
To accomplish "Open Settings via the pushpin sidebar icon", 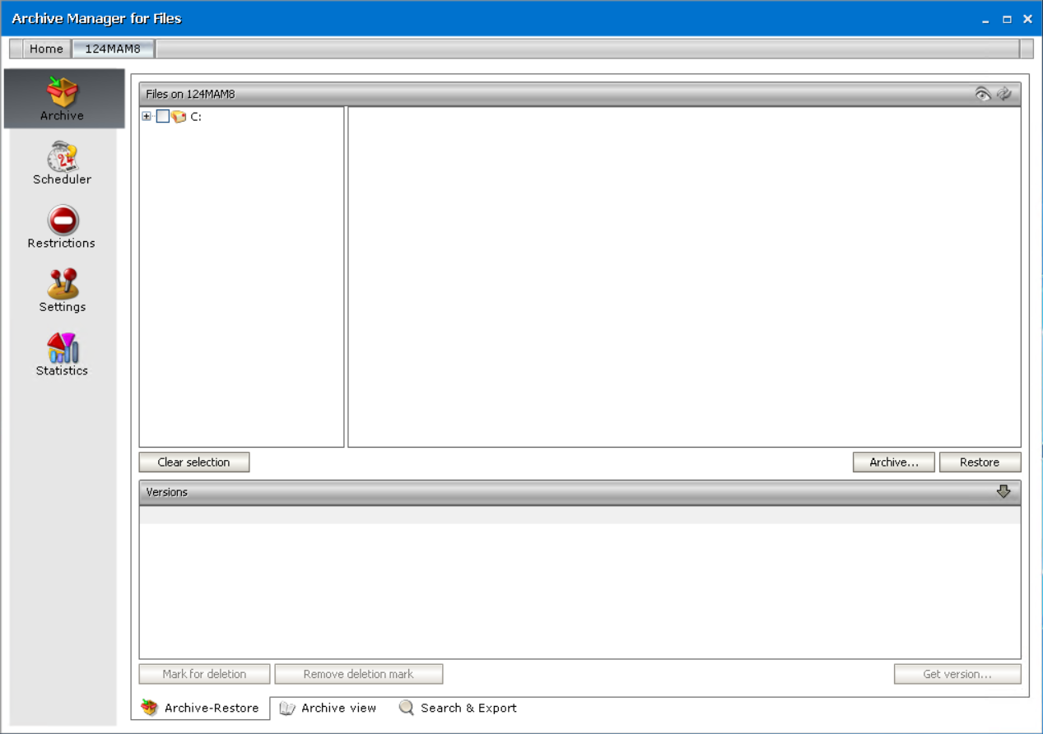I will coord(62,290).
